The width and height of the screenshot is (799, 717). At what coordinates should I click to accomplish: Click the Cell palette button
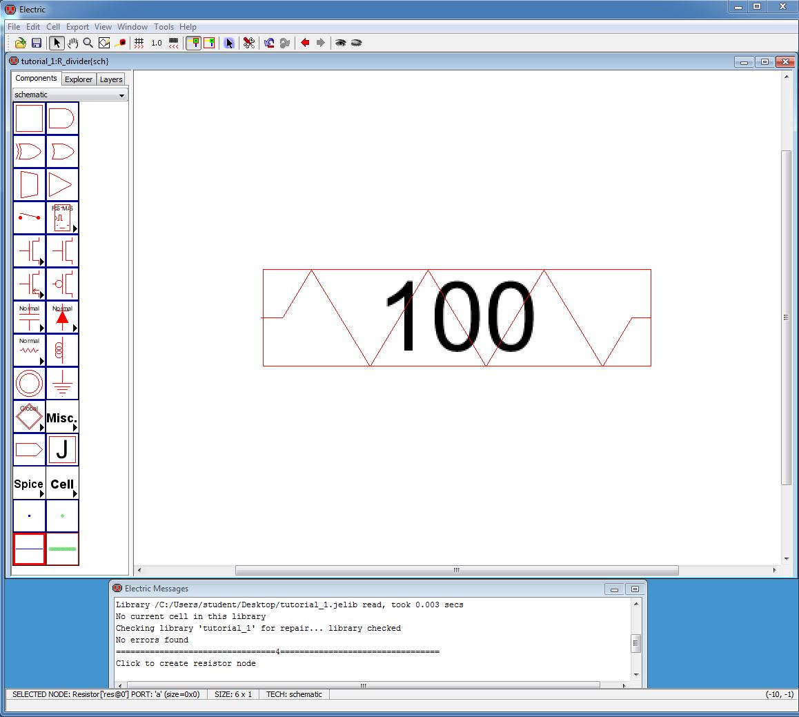pos(62,483)
